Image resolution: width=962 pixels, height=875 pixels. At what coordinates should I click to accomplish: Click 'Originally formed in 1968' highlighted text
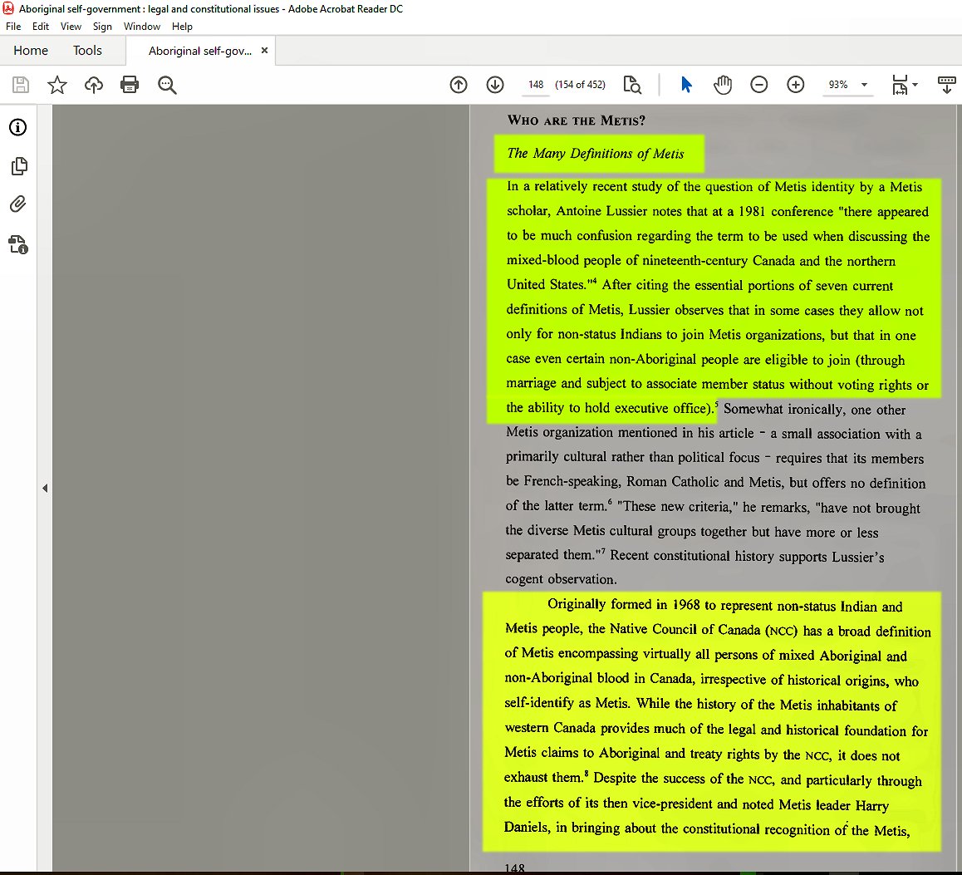(x=624, y=604)
